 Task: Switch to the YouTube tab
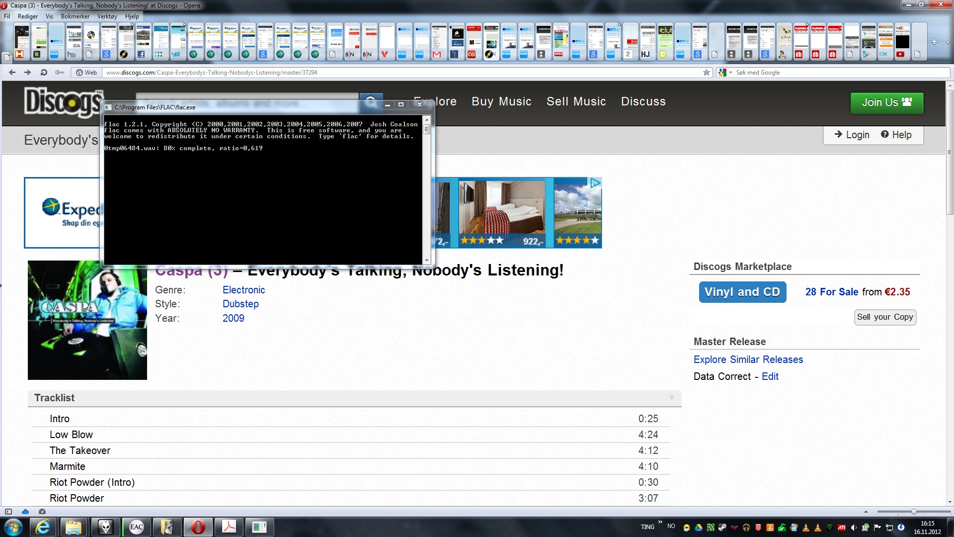pyautogui.click(x=901, y=41)
